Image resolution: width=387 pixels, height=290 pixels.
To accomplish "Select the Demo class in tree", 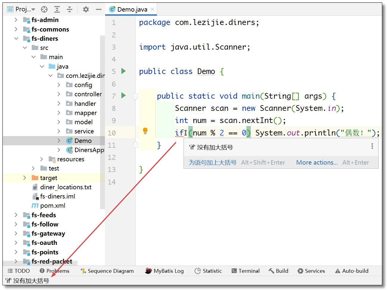I will click(x=83, y=141).
